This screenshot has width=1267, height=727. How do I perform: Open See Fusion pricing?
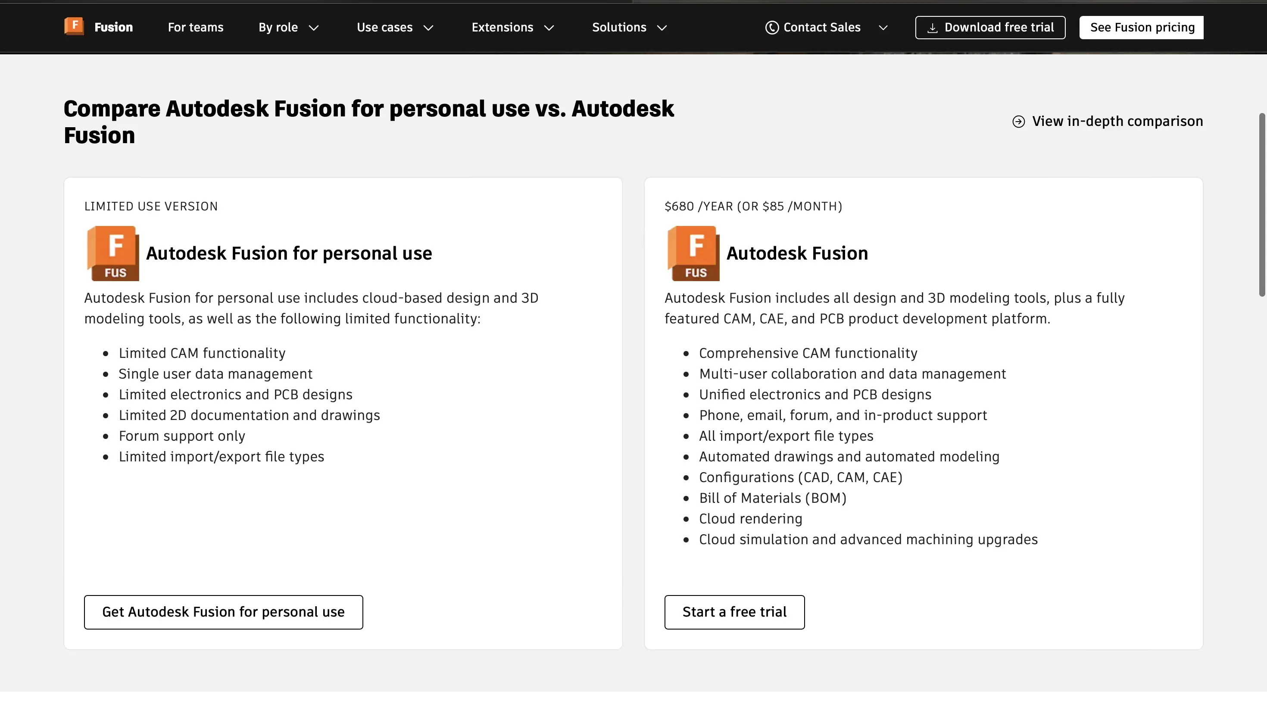point(1141,27)
